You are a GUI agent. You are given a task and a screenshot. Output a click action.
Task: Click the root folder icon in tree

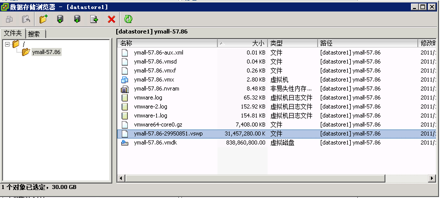[16, 44]
